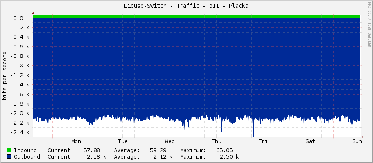Click the -1.6 k y-axis label
Screen dimensions: 373x163
[20, 94]
